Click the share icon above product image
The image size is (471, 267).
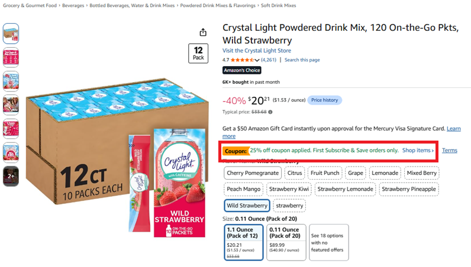click(x=203, y=32)
